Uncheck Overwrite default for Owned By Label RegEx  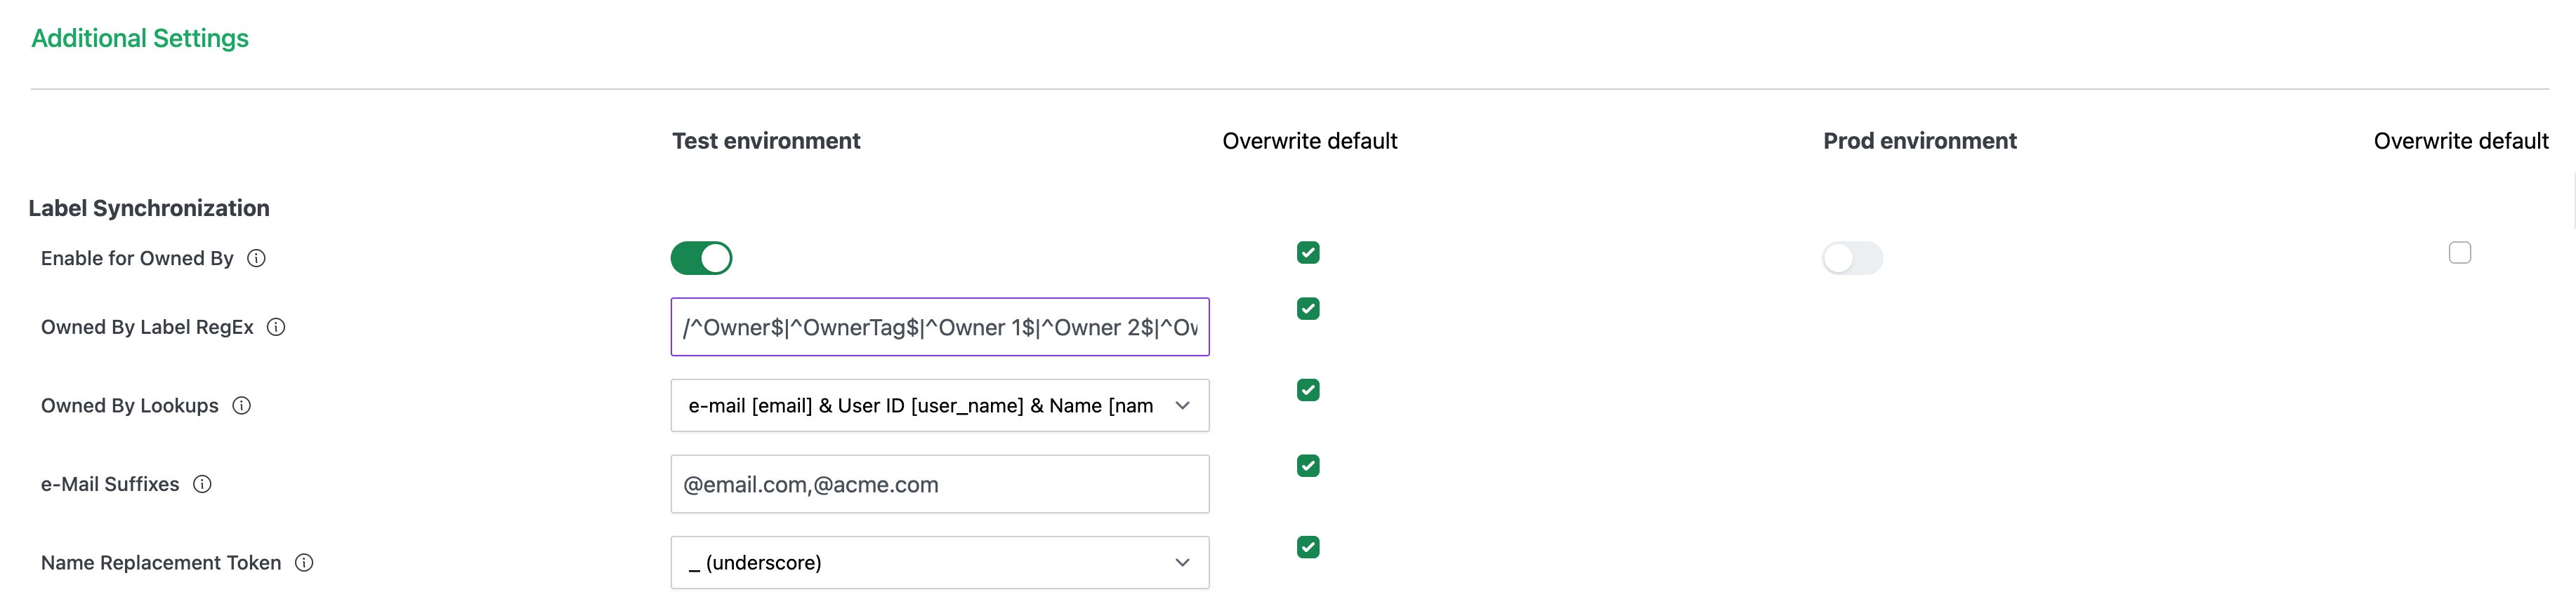coord(1308,309)
